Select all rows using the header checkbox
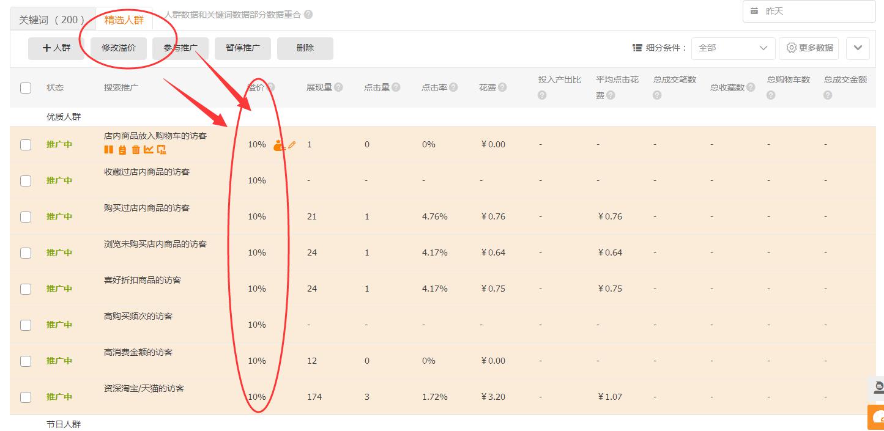Screen dimensions: 884x431 pyautogui.click(x=25, y=87)
